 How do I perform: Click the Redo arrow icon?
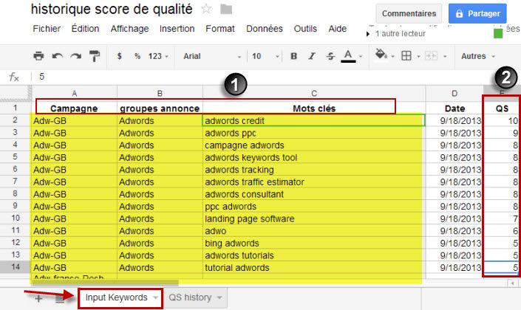click(76, 56)
